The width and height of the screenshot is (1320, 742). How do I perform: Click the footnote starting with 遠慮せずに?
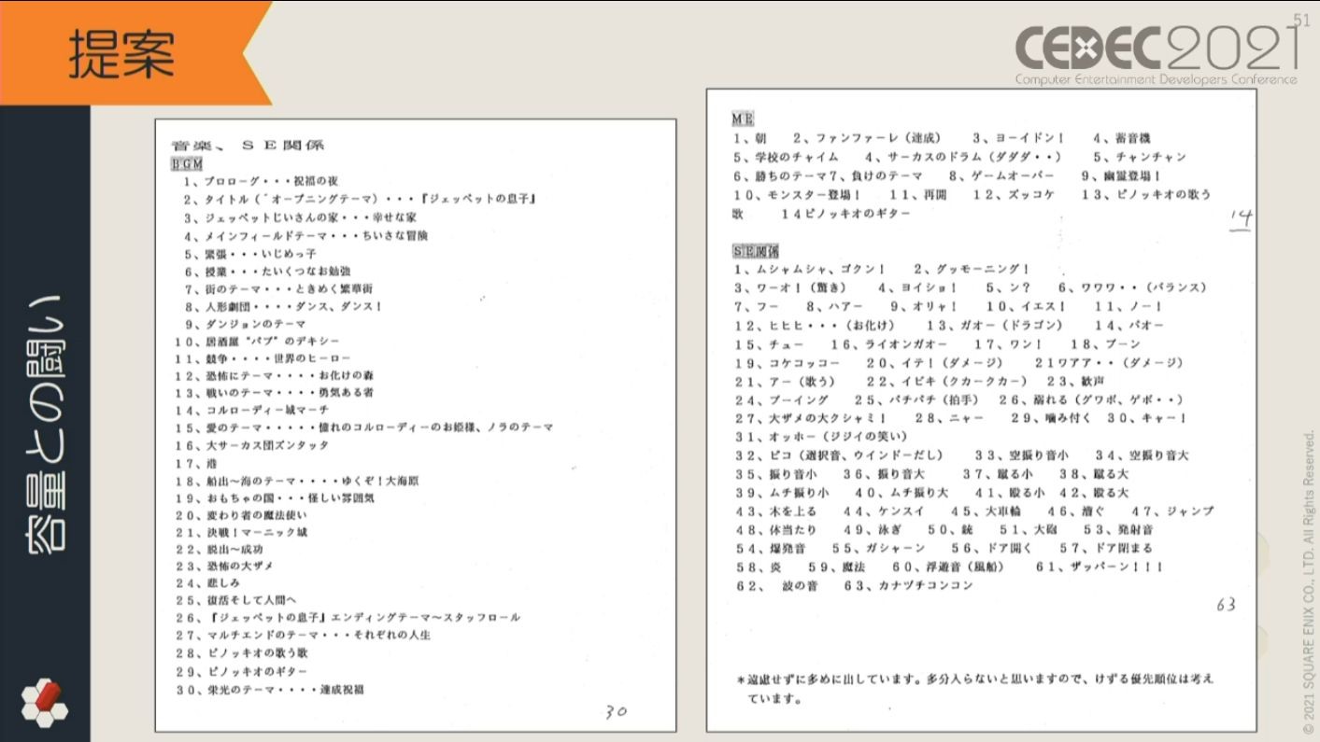click(x=974, y=687)
